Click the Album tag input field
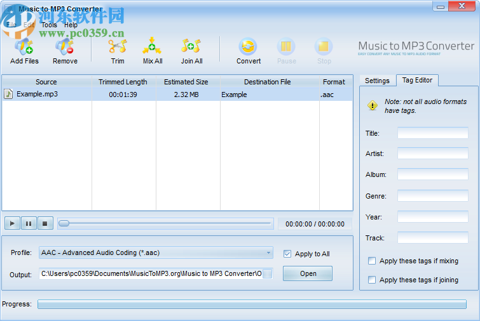Viewport: 480px width, 321px height. (432, 174)
